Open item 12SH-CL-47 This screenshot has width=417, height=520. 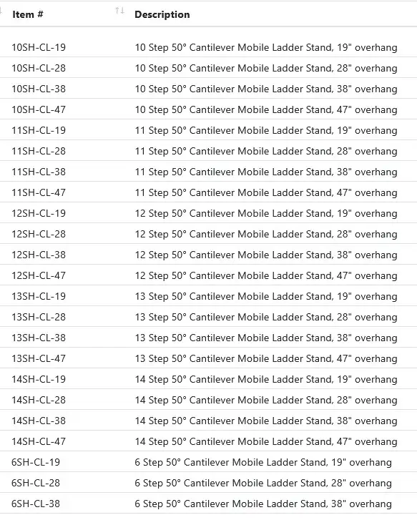point(39,275)
